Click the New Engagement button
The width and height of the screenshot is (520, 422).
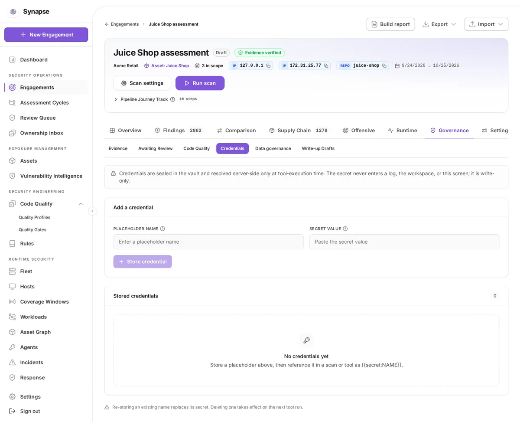click(46, 35)
